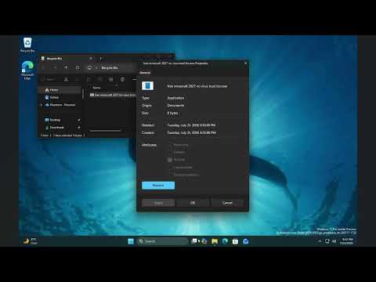Click Cancel in the Properties dialog
The height and width of the screenshot is (282, 376).
point(227,203)
